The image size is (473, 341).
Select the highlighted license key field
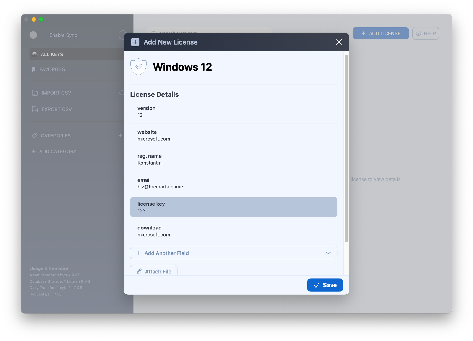(x=234, y=207)
